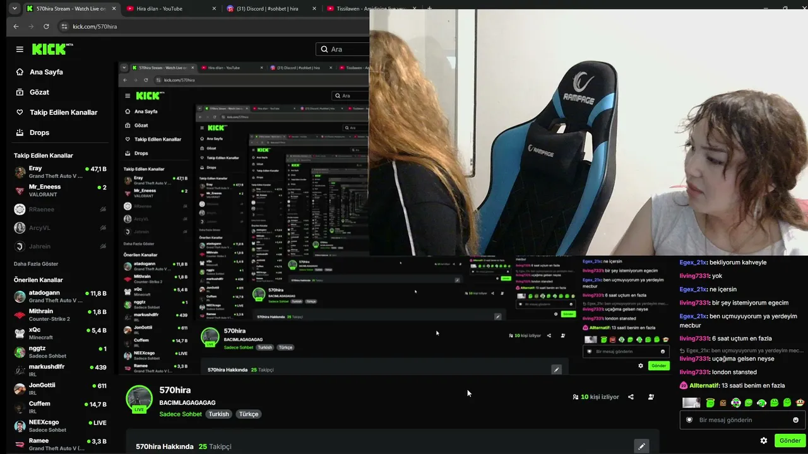
Task: Open the offline Jahrein channel
Action: (61, 247)
